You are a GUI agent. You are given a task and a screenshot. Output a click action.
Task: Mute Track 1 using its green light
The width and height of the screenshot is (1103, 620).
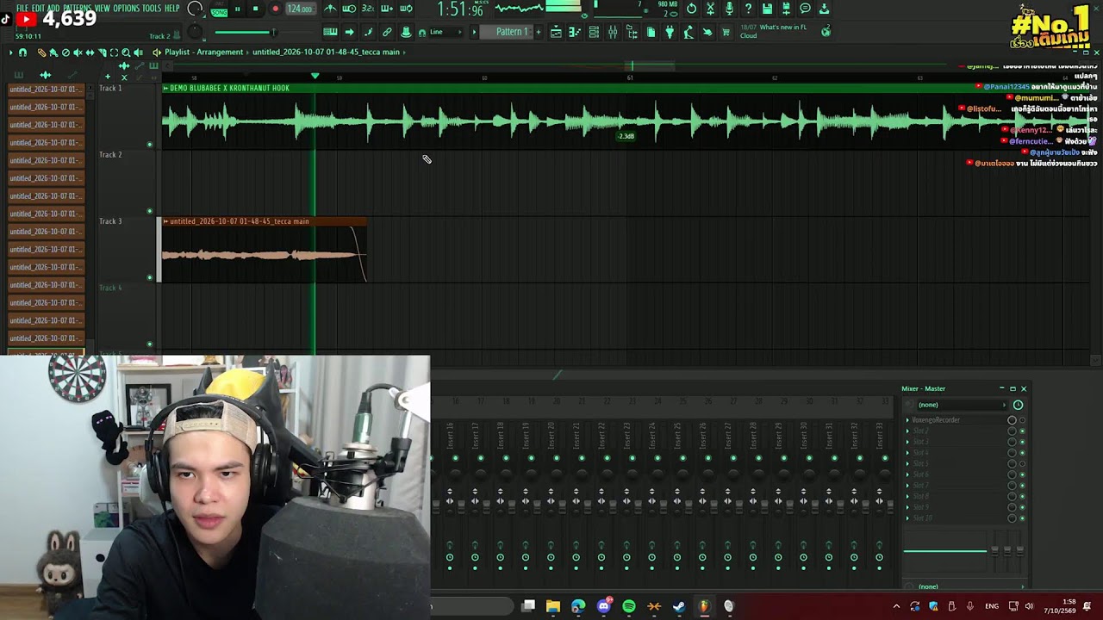(150, 144)
